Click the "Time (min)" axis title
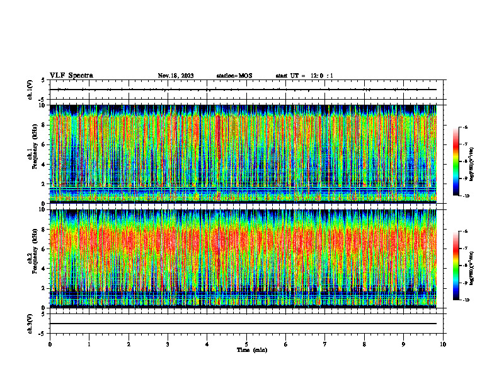The height and width of the screenshot is (386, 499). pos(252,350)
